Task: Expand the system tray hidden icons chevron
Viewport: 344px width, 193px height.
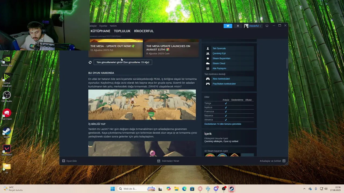Action: coord(304,189)
